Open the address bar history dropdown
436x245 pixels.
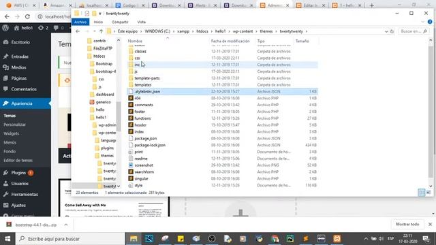pyautogui.click(x=386, y=31)
